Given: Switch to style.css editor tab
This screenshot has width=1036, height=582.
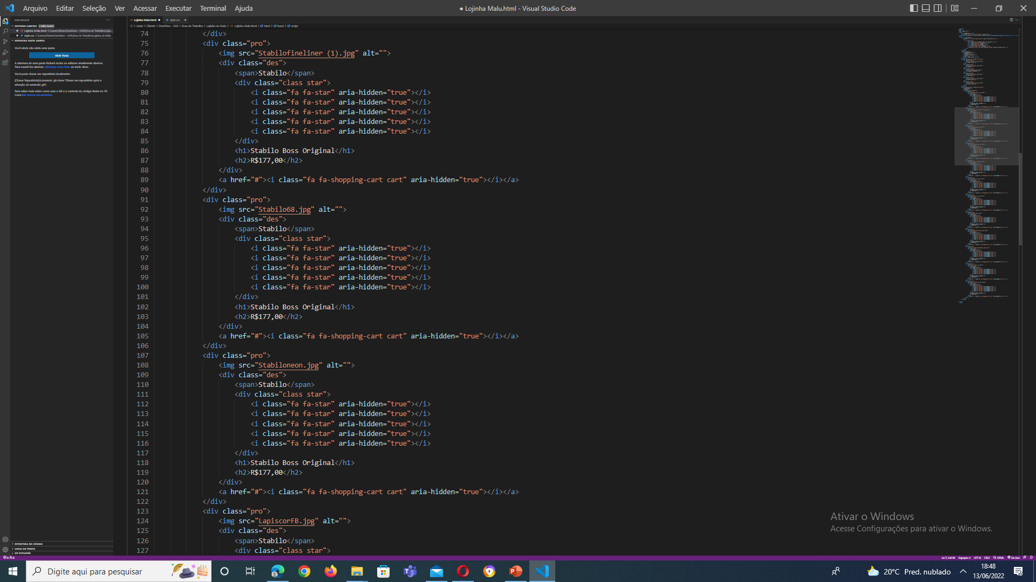Looking at the screenshot, I should click(x=175, y=20).
